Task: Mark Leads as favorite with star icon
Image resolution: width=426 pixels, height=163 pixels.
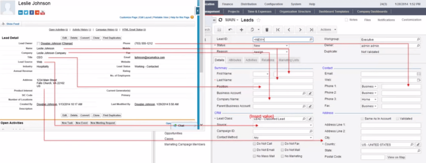Action: 259,20
